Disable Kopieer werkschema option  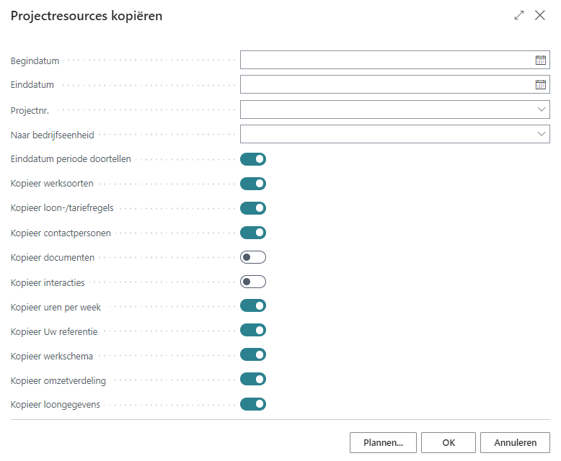coord(253,354)
